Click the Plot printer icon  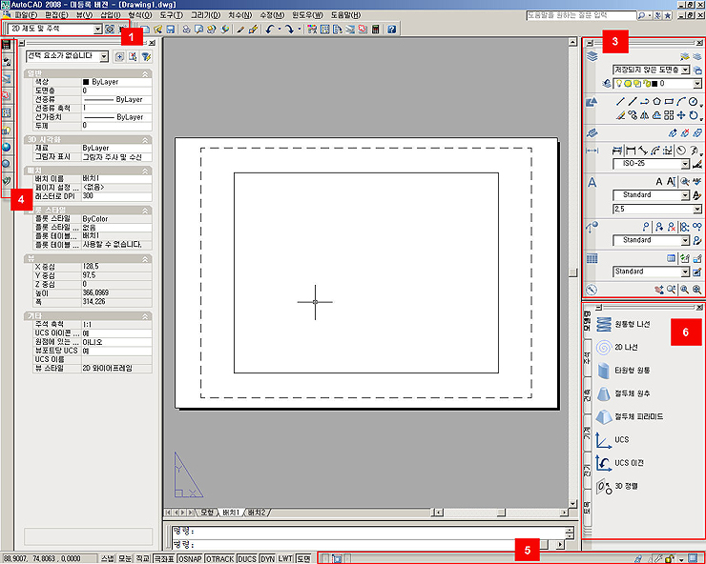pyautogui.click(x=186, y=30)
